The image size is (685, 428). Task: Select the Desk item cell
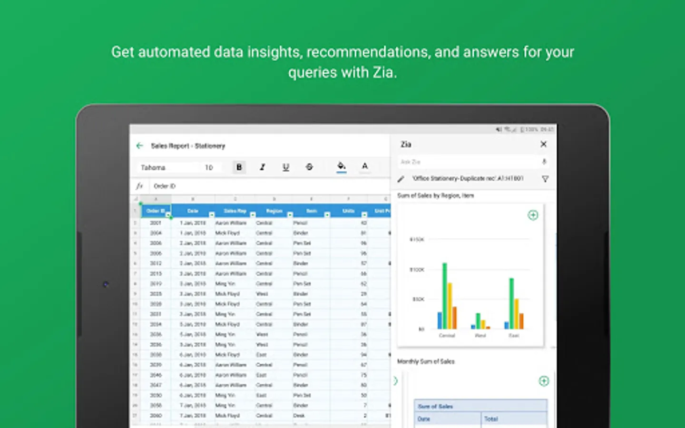click(311, 415)
